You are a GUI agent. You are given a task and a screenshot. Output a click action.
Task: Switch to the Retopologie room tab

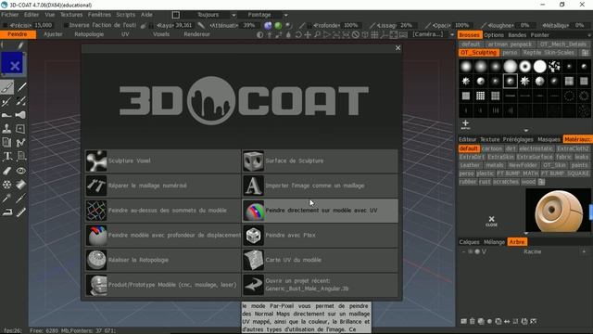click(x=89, y=34)
